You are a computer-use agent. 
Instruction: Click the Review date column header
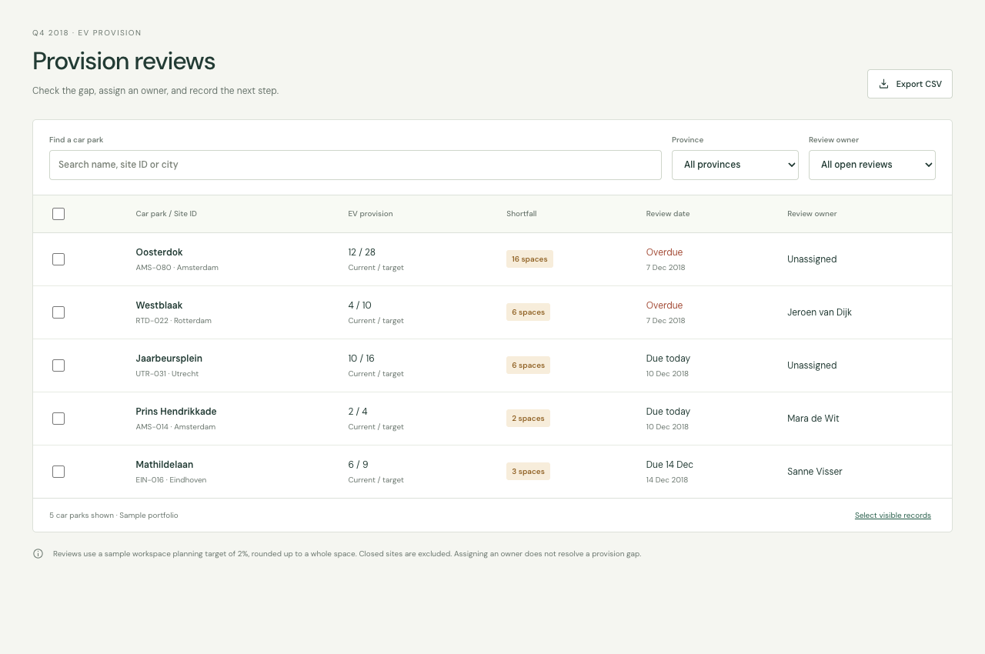click(x=668, y=214)
